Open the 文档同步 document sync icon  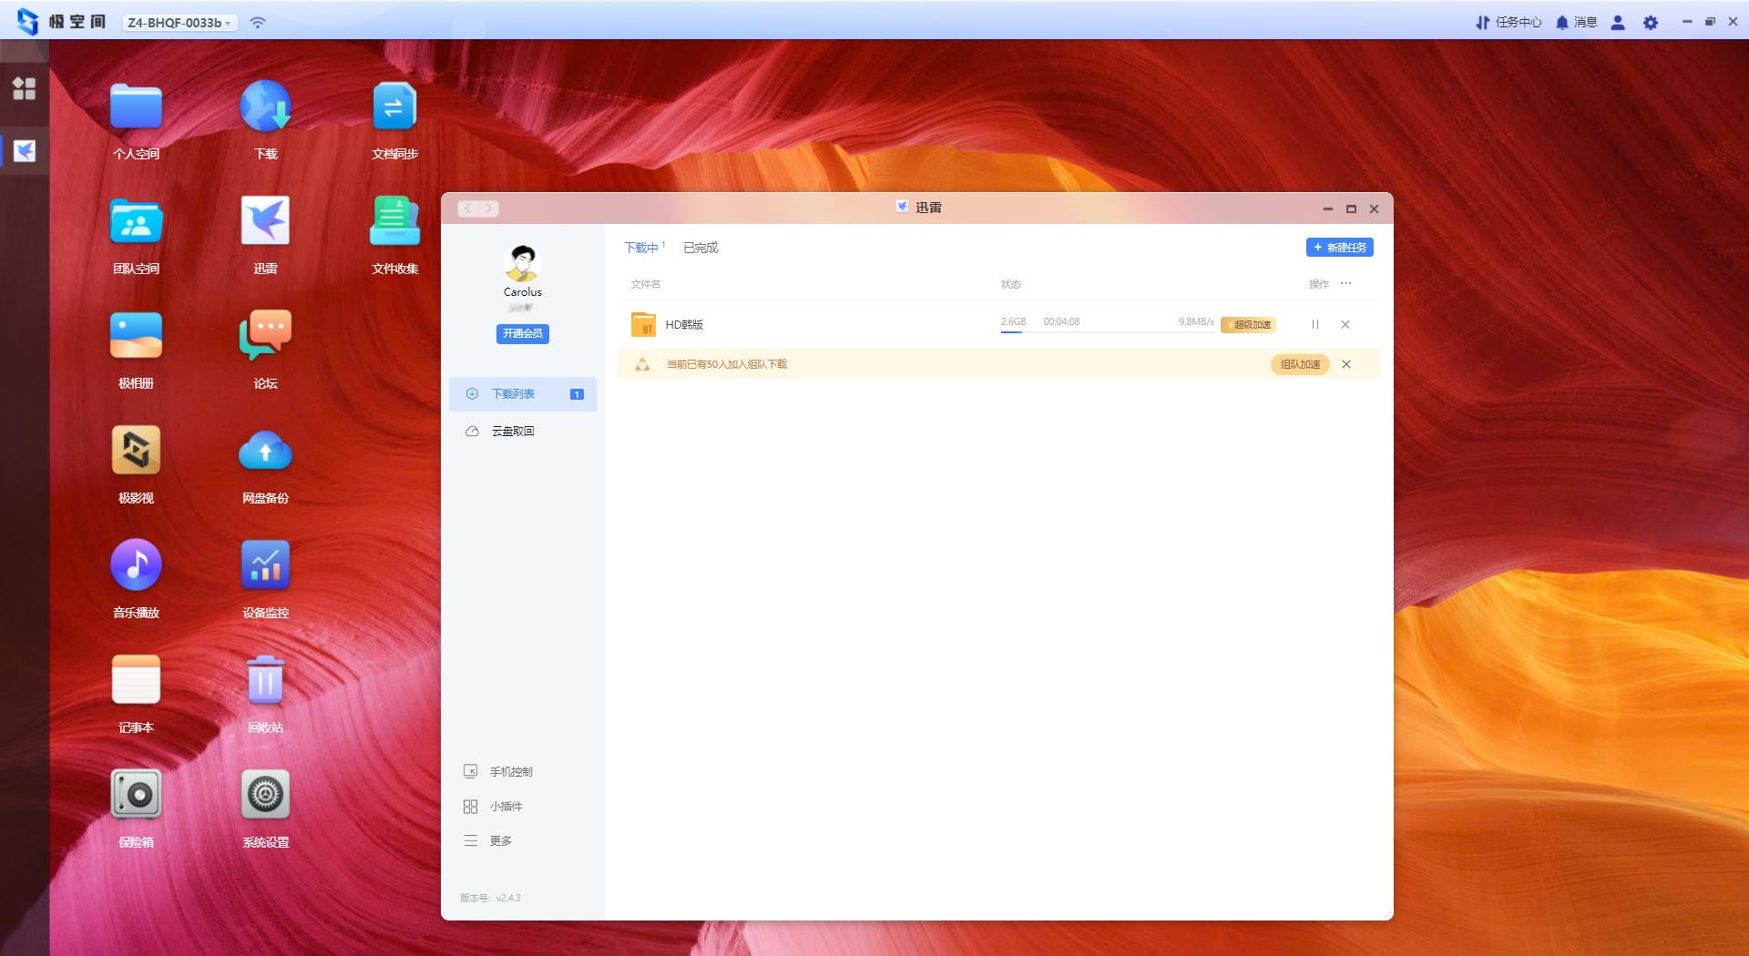[394, 107]
